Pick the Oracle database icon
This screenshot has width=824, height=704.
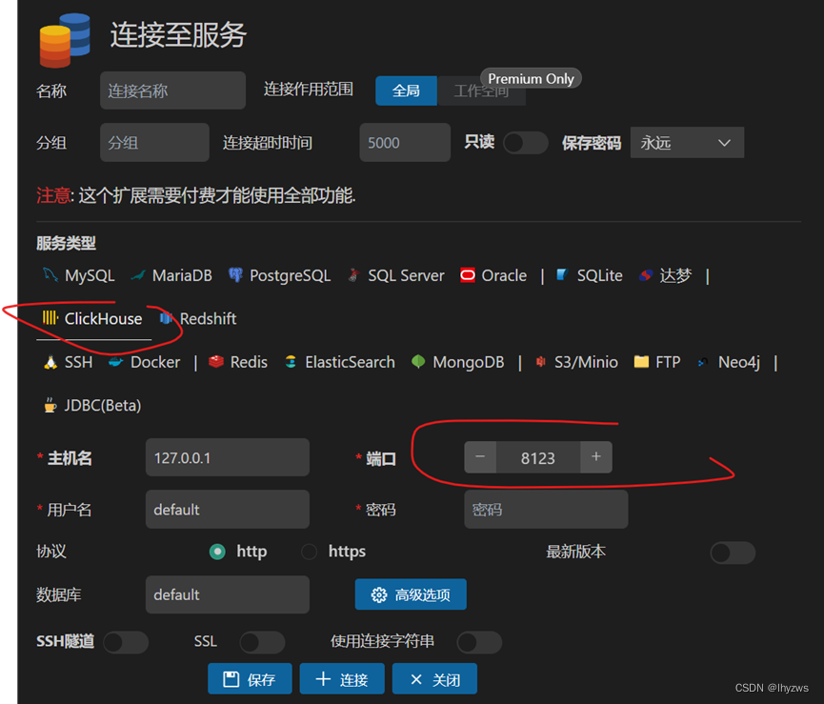point(467,274)
